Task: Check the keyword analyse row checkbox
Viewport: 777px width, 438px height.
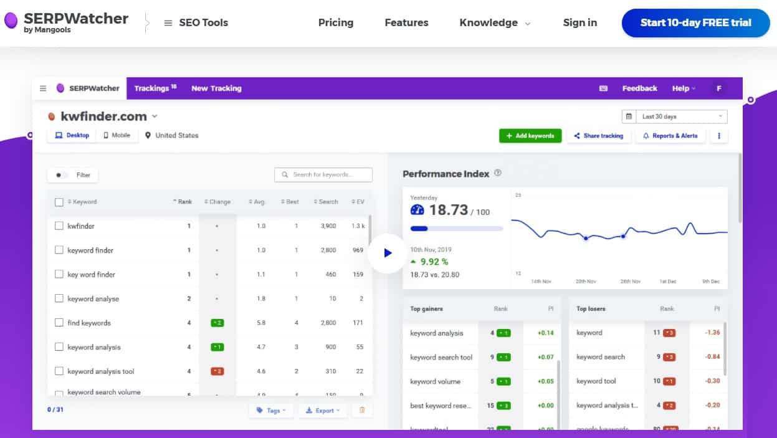Action: (x=59, y=298)
